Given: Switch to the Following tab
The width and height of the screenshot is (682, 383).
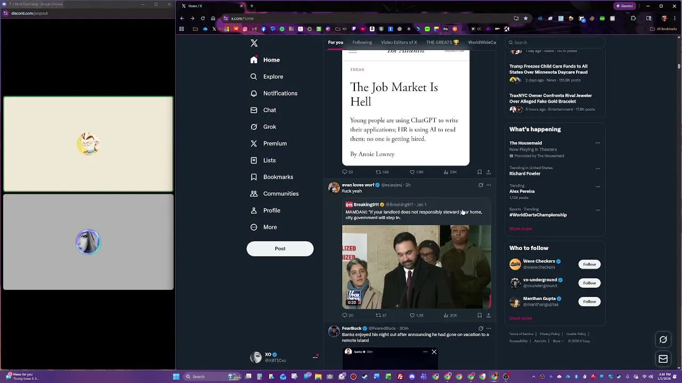Looking at the screenshot, I should tap(362, 43).
